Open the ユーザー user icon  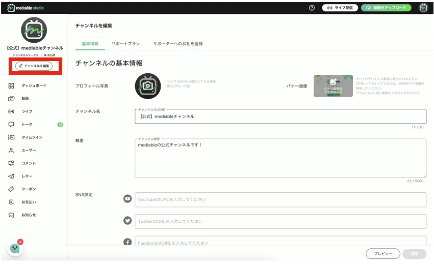[x=11, y=150]
